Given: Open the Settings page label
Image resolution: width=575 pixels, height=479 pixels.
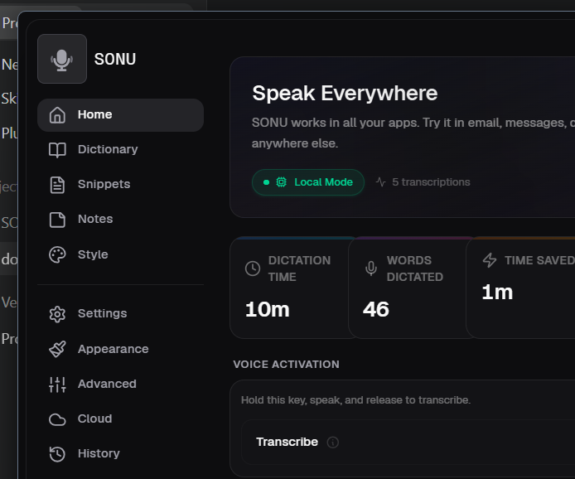Looking at the screenshot, I should (102, 313).
